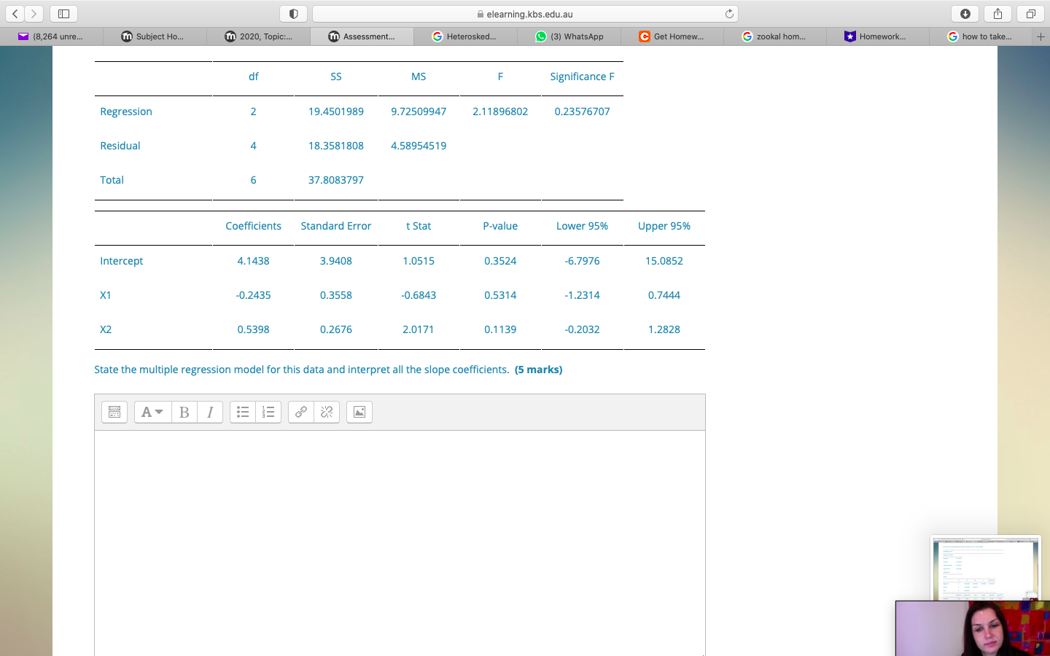Image resolution: width=1050 pixels, height=656 pixels.
Task: Switch to the WhatsApp tab
Action: pyautogui.click(x=569, y=36)
